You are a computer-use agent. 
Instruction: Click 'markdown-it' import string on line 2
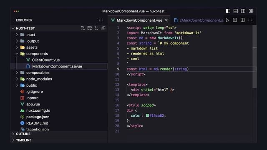[x=188, y=33]
